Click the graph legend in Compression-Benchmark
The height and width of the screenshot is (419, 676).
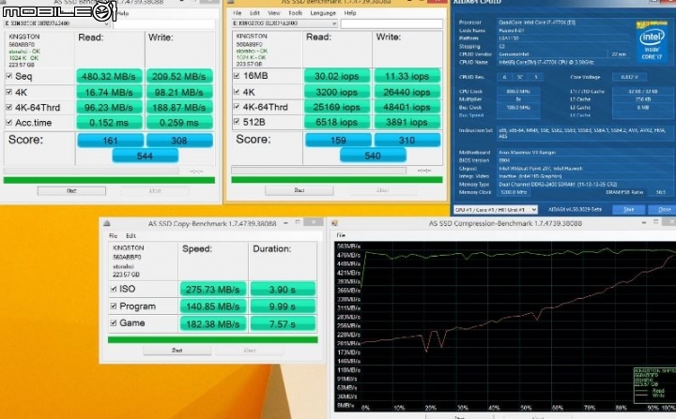(654, 384)
